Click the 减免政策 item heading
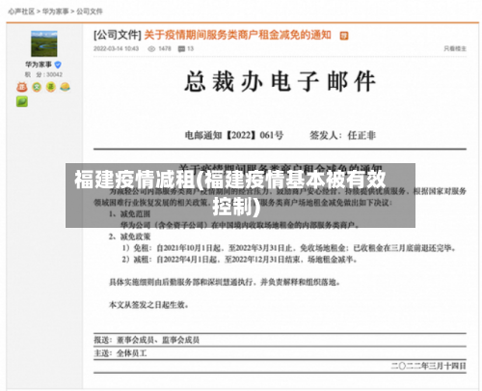Viewport: 482px width, 391px height. pyautogui.click(x=129, y=237)
